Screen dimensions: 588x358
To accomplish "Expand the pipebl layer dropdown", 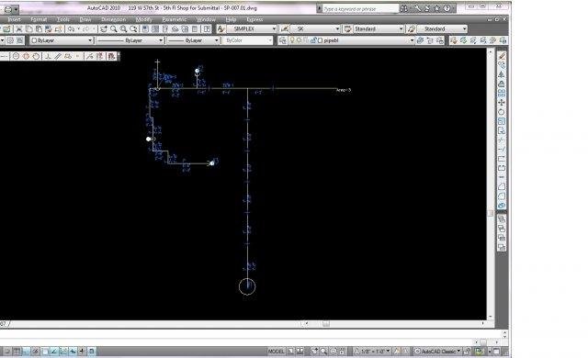I will [412, 40].
